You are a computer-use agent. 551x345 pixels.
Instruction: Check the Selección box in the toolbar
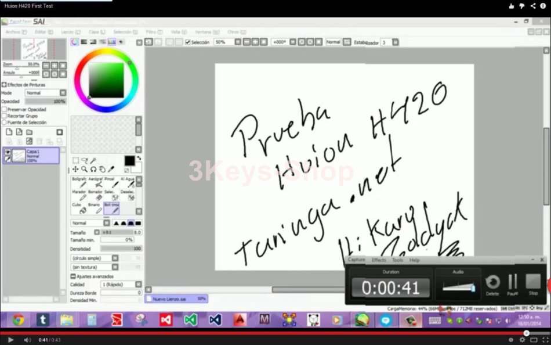pyautogui.click(x=188, y=42)
